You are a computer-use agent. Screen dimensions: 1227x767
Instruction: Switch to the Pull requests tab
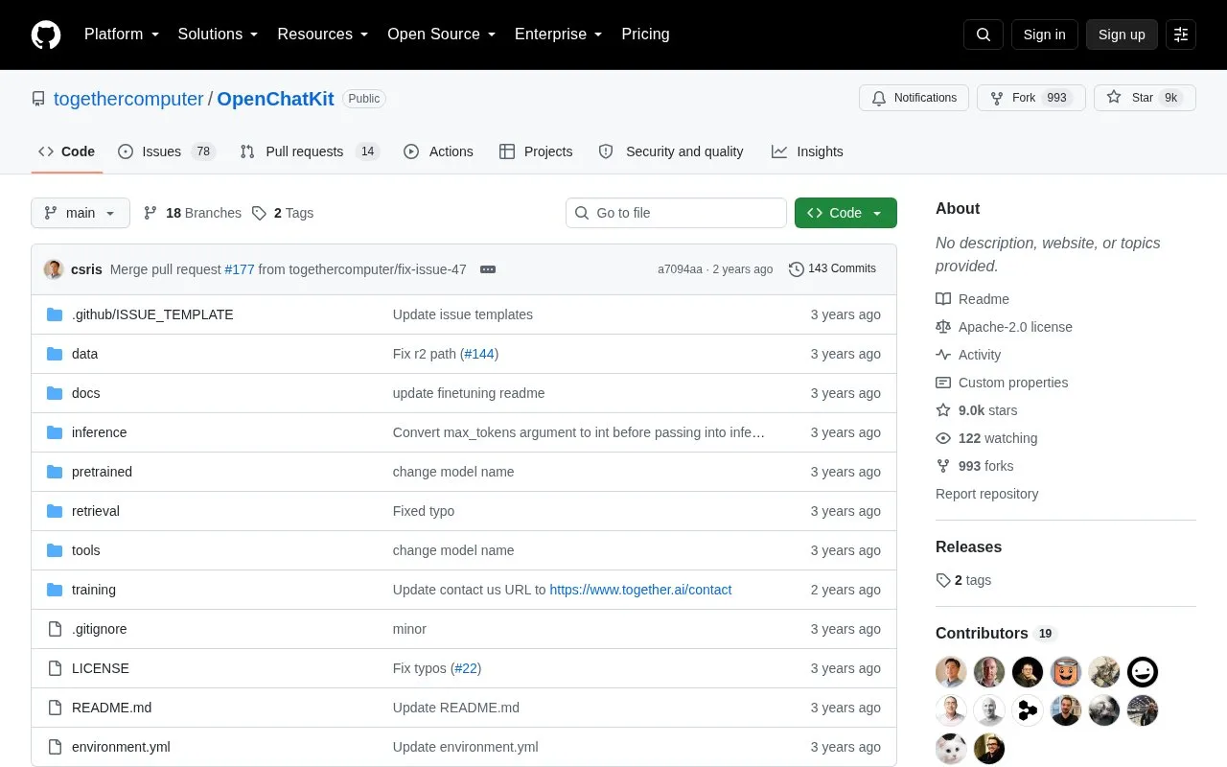(310, 151)
